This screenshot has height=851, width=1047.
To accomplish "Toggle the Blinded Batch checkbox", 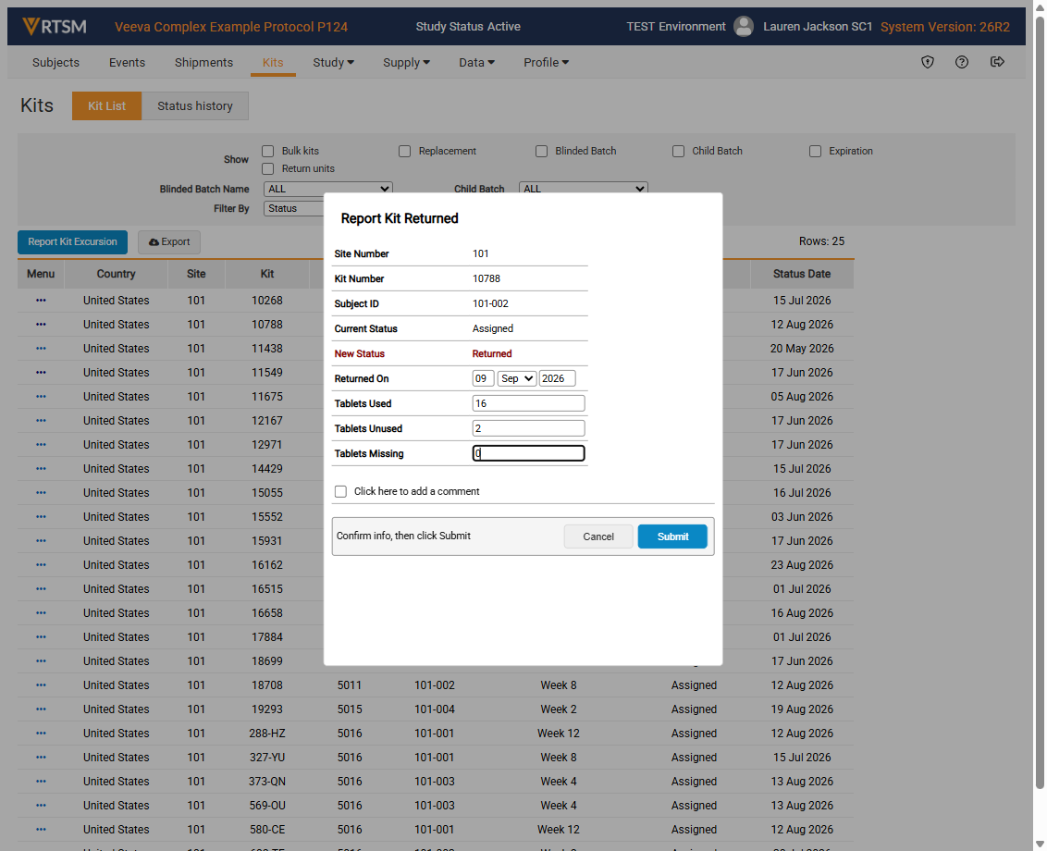I will [541, 151].
